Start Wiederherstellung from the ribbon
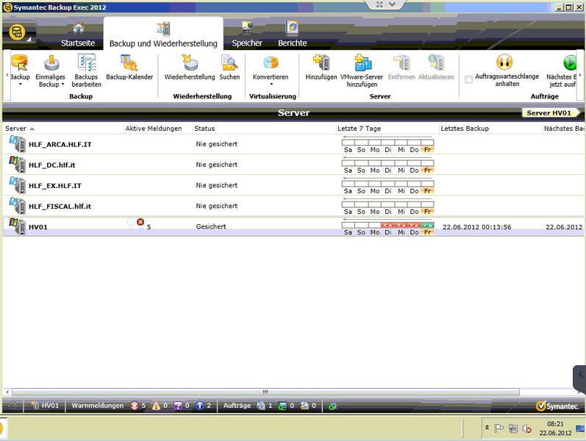 (190, 68)
